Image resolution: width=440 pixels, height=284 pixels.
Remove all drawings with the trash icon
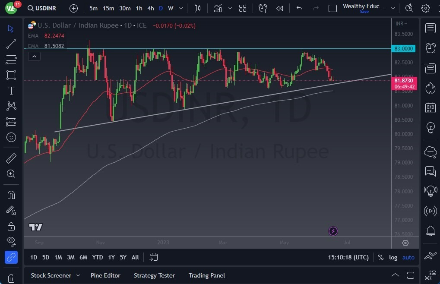click(x=11, y=278)
